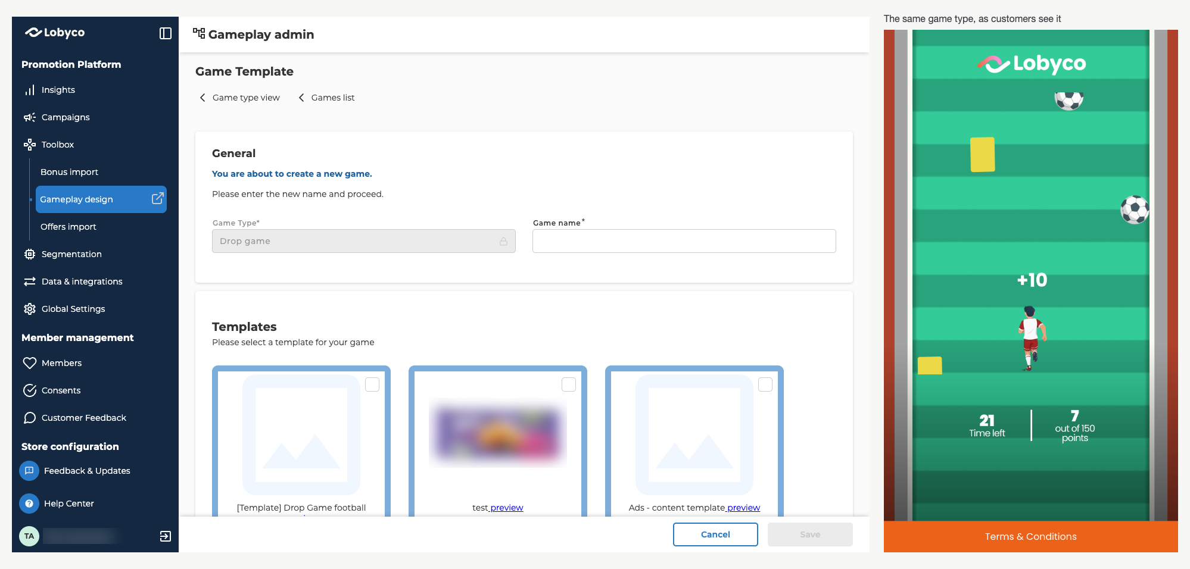Click the Gameplay admin header icon

[x=199, y=33]
